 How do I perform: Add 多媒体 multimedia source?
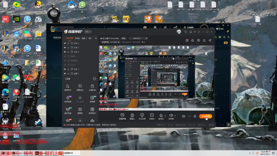152,116
